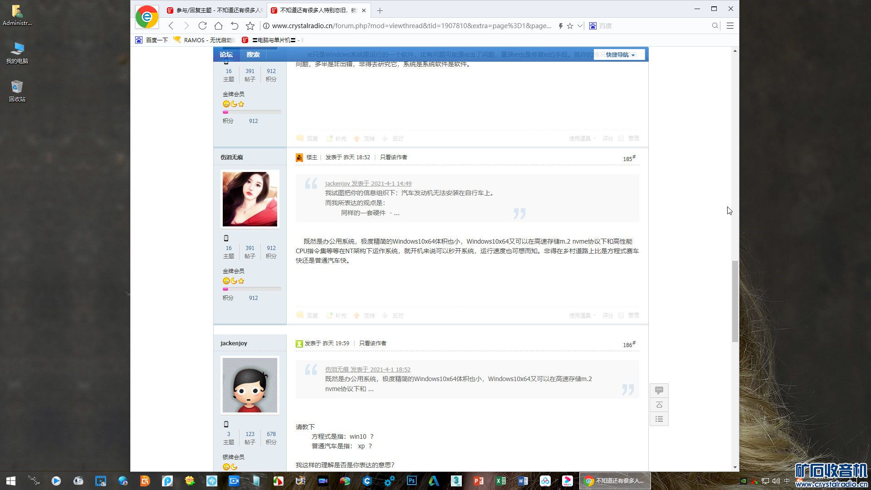The width and height of the screenshot is (871, 490).
Task: Go back with the browser back arrow
Action: [171, 26]
